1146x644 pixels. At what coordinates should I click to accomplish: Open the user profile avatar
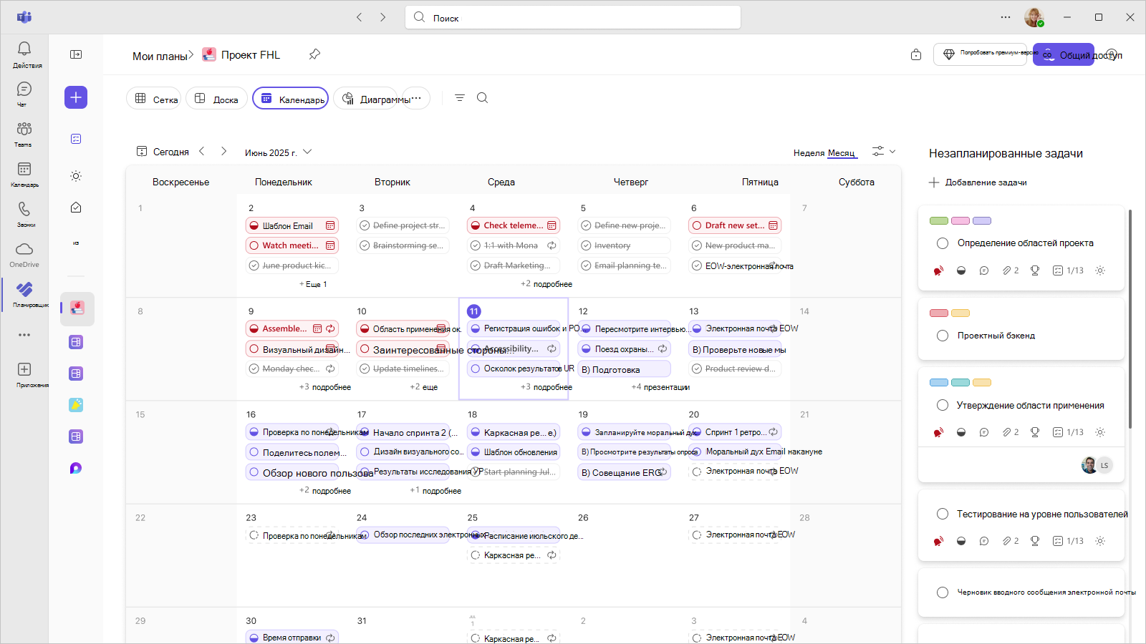point(1034,17)
